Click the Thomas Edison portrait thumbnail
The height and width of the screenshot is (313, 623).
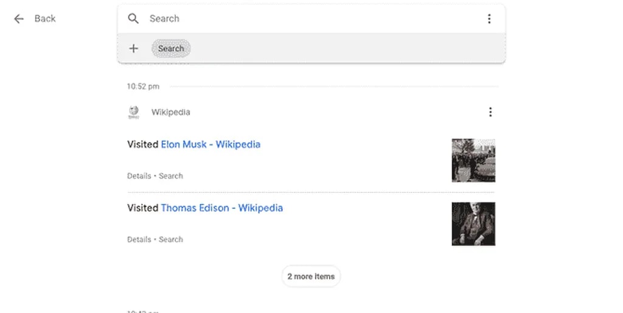click(473, 223)
